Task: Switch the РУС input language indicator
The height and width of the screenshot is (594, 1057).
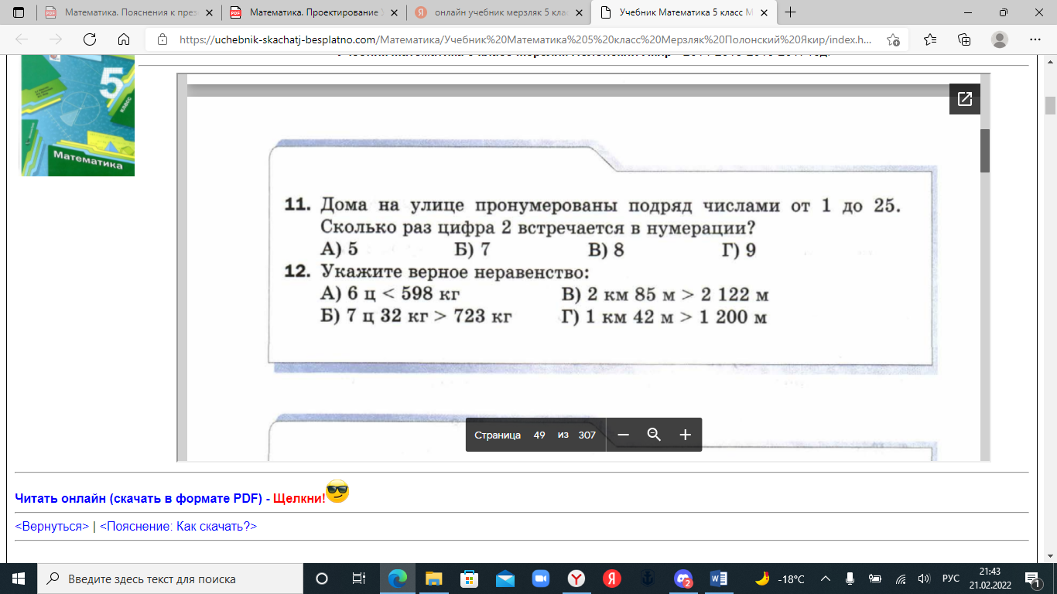Action: pyautogui.click(x=949, y=579)
